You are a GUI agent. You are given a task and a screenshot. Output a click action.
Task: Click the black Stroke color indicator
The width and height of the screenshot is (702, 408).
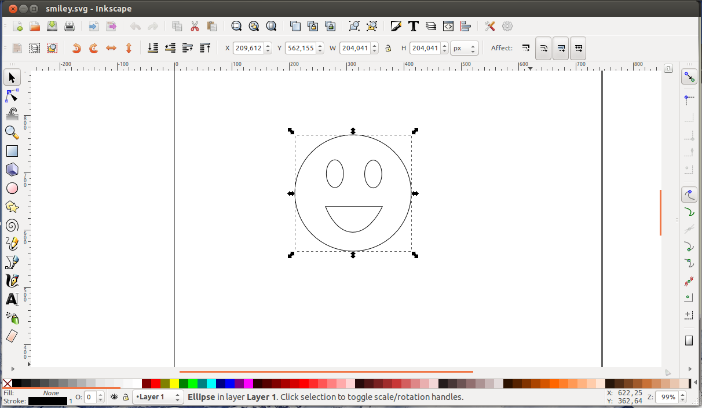click(x=47, y=401)
